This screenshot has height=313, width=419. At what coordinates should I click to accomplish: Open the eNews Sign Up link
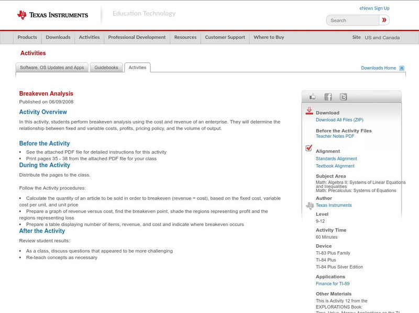(x=374, y=8)
